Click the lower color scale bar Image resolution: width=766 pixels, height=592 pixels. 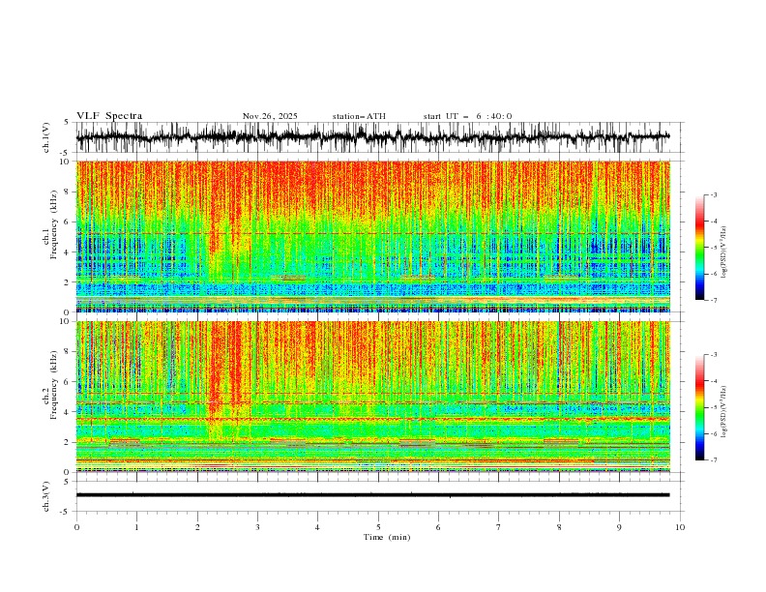pyautogui.click(x=699, y=407)
